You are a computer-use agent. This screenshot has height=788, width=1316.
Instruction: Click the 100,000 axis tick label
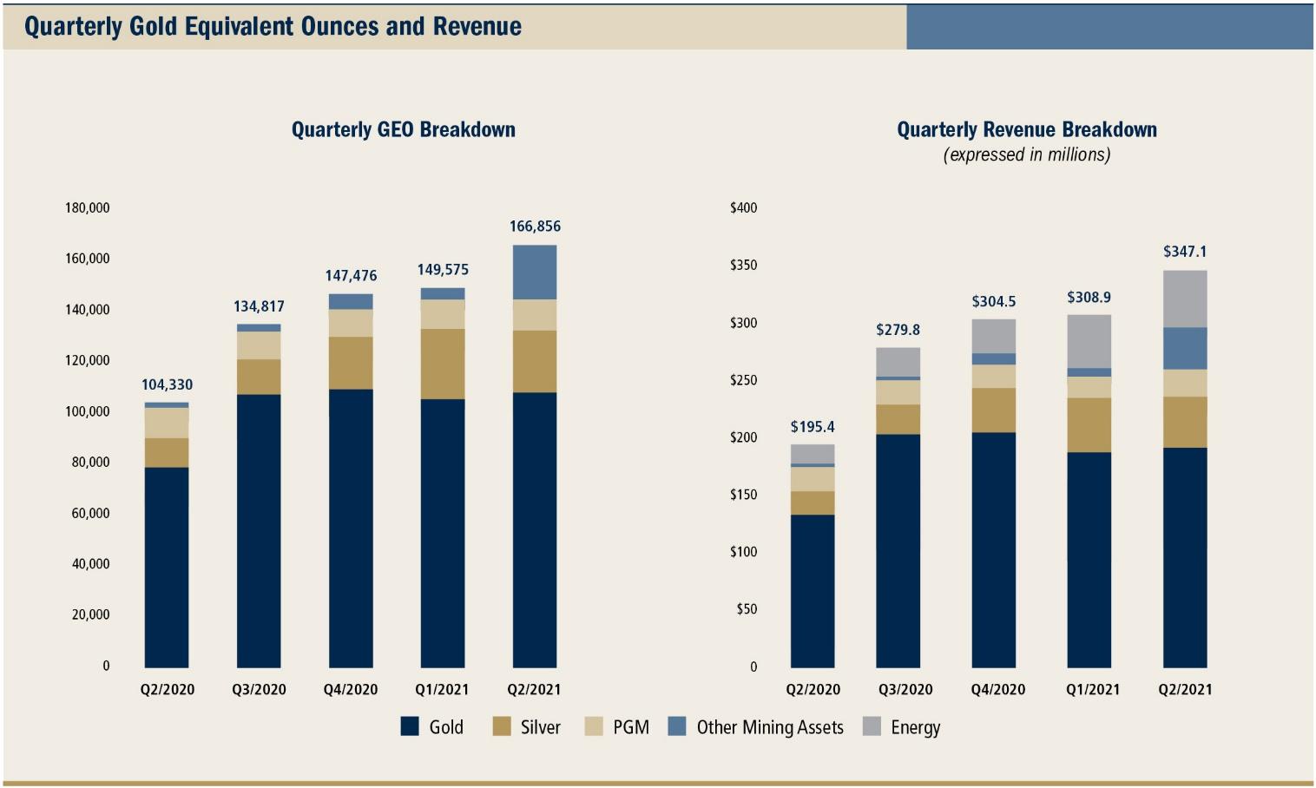88,411
